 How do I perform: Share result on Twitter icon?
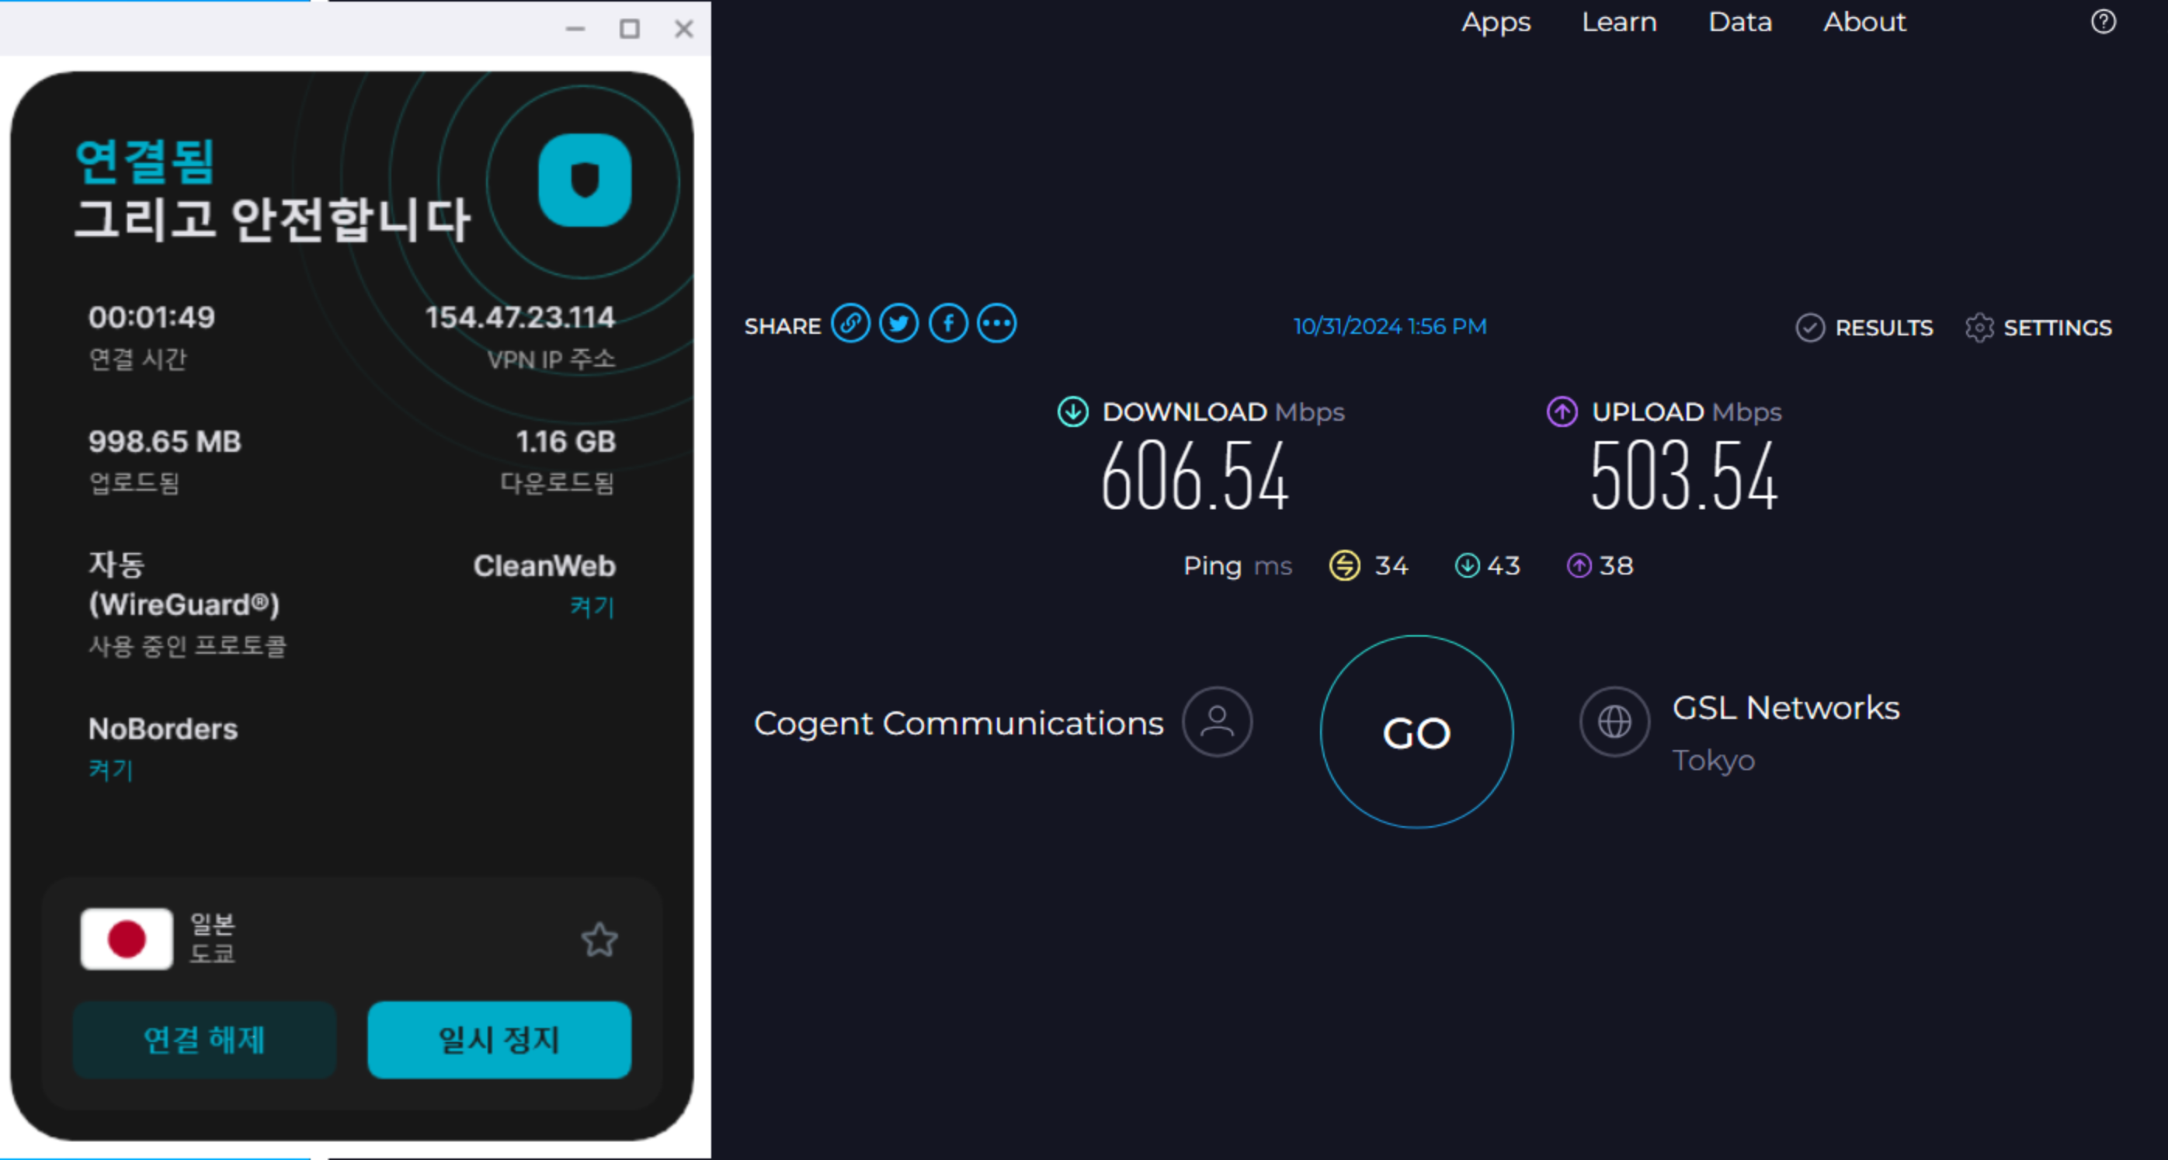click(x=899, y=324)
